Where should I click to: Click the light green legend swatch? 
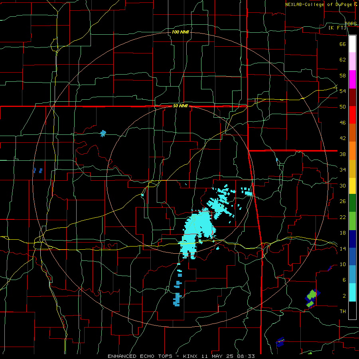tap(352, 221)
